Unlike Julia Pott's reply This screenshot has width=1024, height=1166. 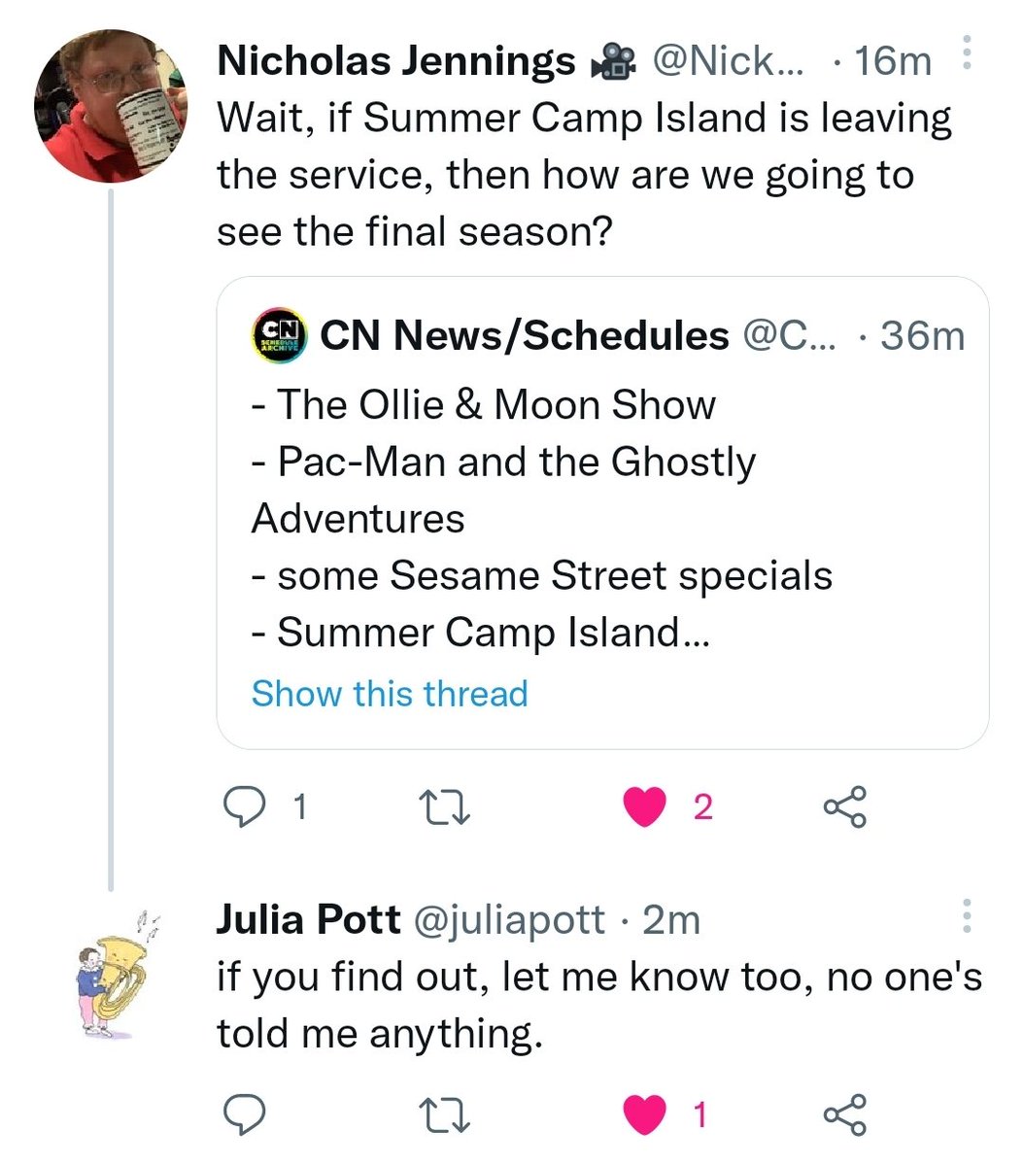click(x=643, y=1114)
